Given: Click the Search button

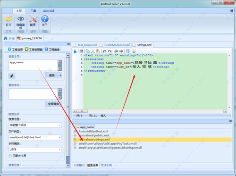Looking at the screenshot, I should coord(52,75).
